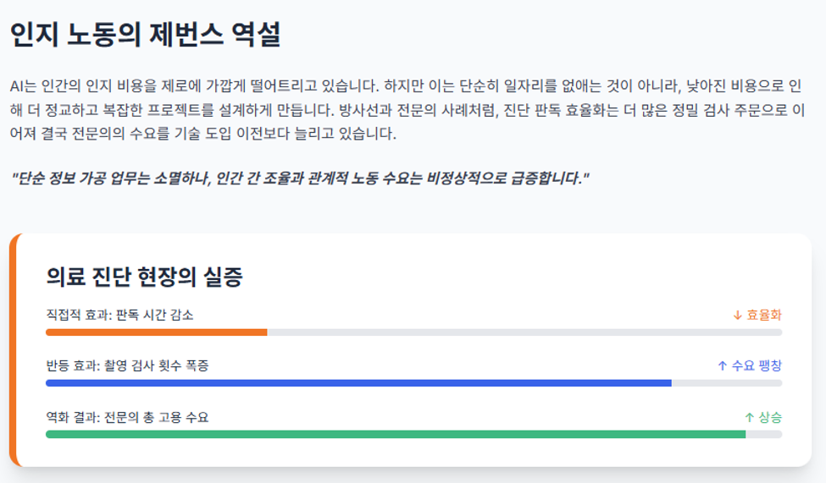
Task: Click the blue up arrow beside 수요 팽창
Action: (723, 365)
